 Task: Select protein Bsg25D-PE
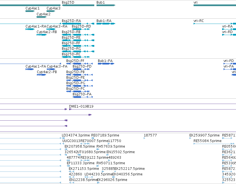tap(79, 80)
